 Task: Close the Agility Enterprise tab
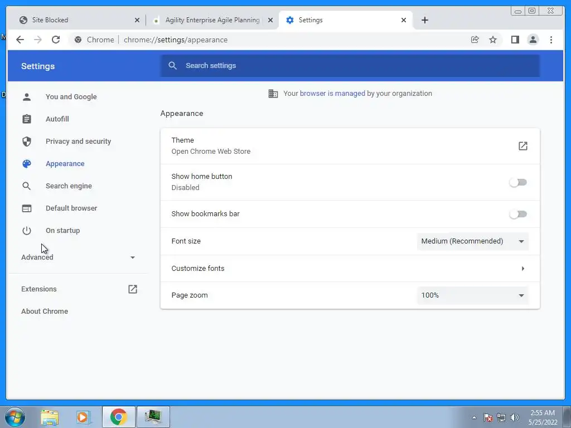tap(270, 20)
